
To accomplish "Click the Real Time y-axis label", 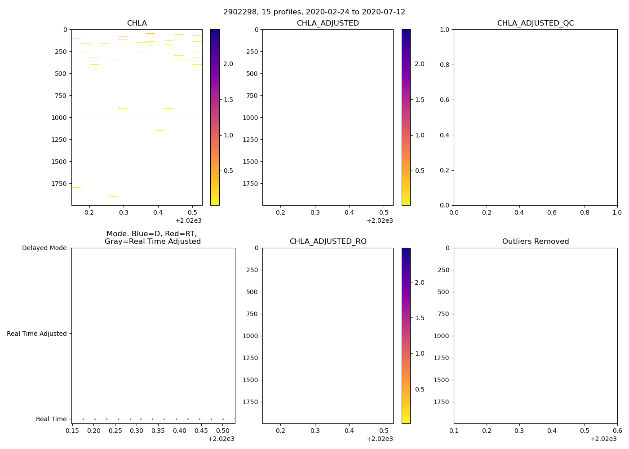I will tap(51, 419).
